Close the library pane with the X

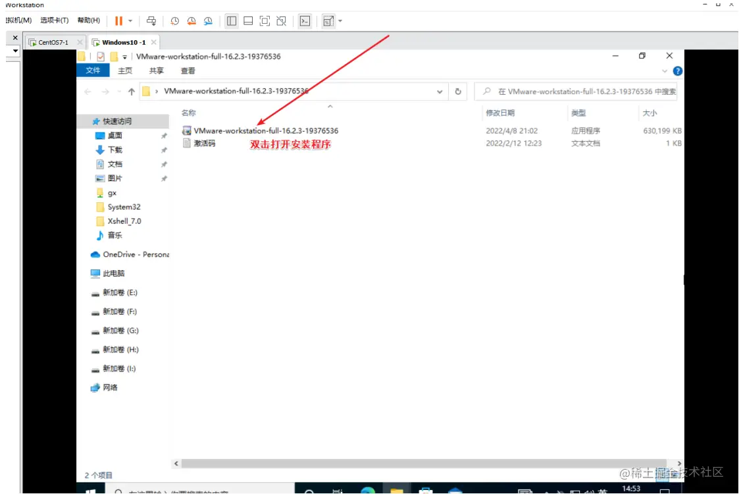pyautogui.click(x=15, y=38)
